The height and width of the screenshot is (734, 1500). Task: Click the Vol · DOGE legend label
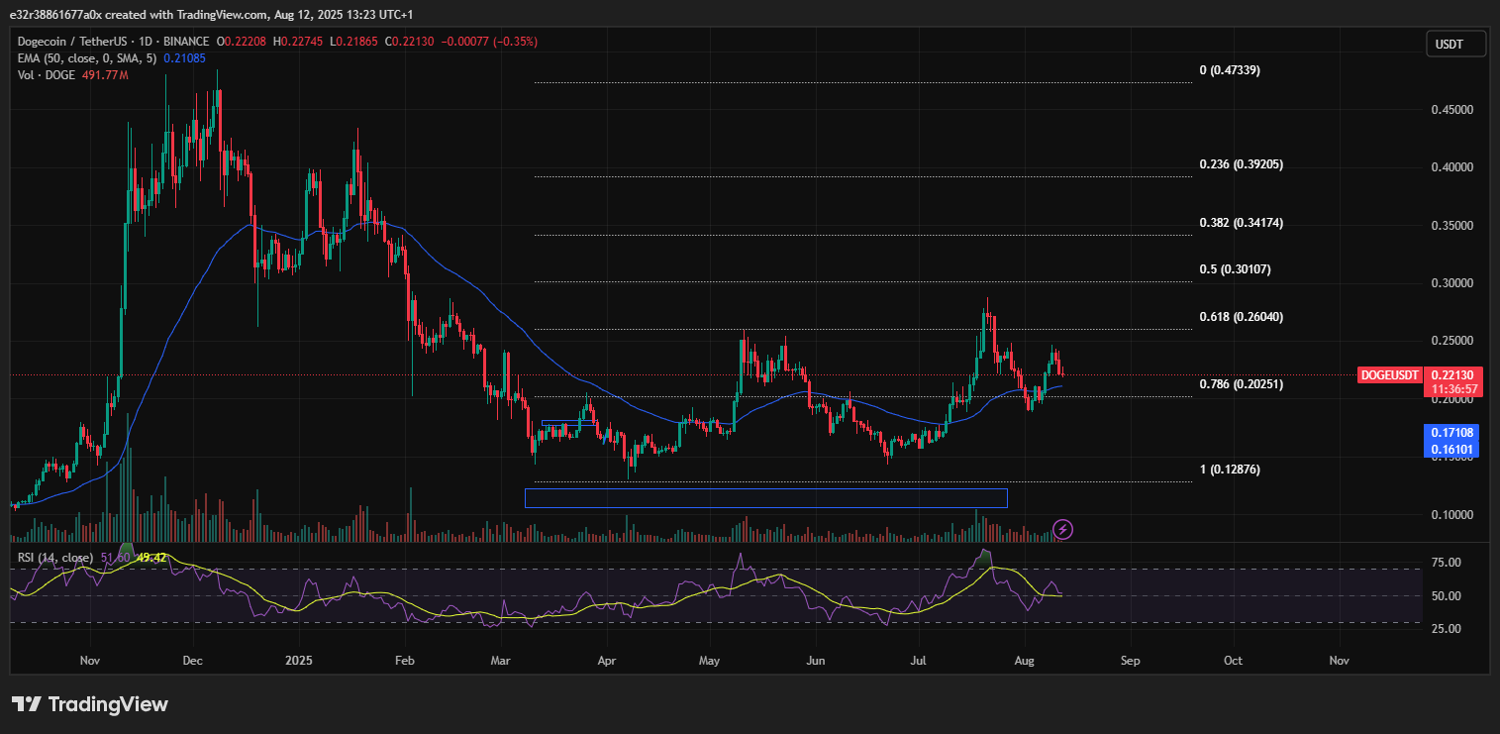pos(47,73)
